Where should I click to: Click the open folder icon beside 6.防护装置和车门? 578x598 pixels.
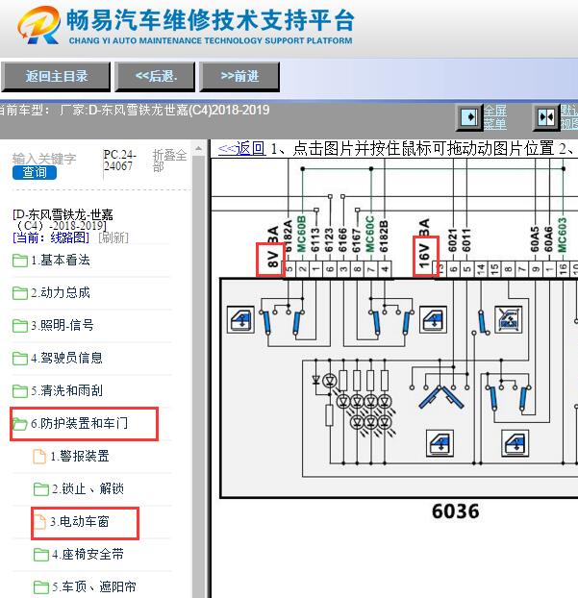tap(20, 424)
